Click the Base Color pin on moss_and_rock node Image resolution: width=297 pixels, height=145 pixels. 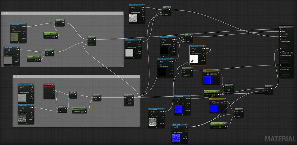281,29
